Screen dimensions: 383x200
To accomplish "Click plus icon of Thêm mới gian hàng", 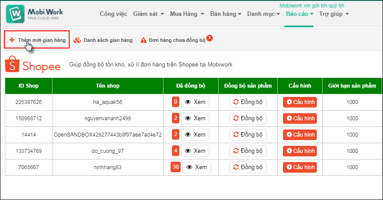I will 12,40.
